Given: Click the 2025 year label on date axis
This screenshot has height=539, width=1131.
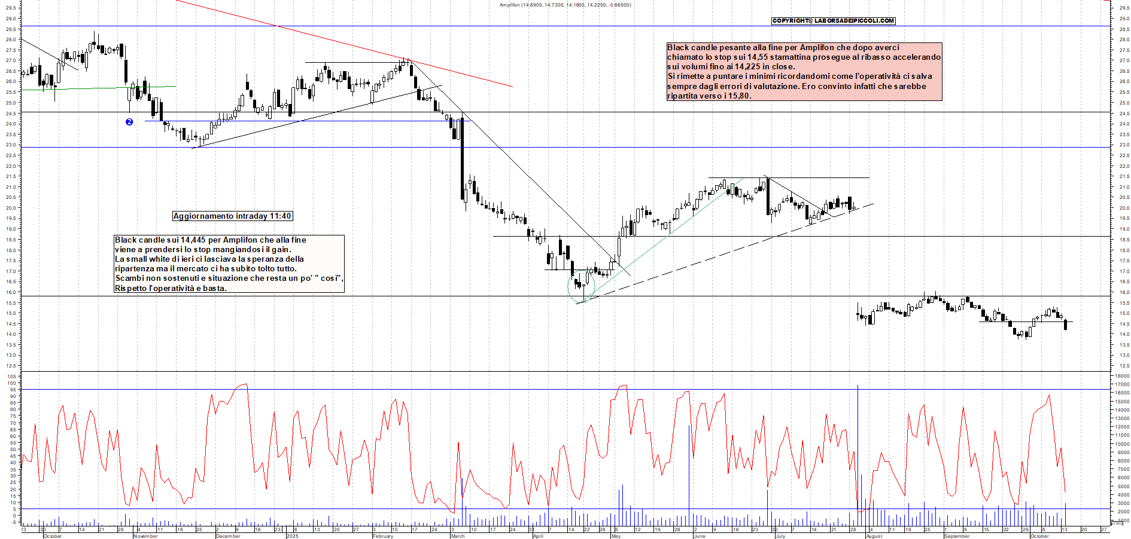Looking at the screenshot, I should (x=292, y=536).
